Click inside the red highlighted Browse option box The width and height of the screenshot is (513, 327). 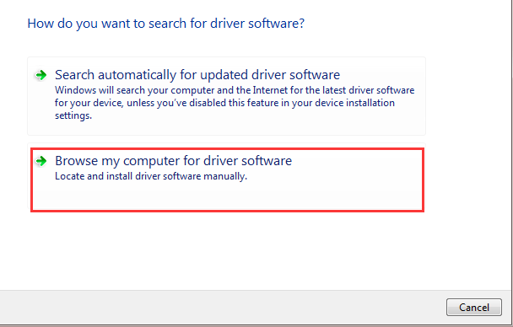227,180
